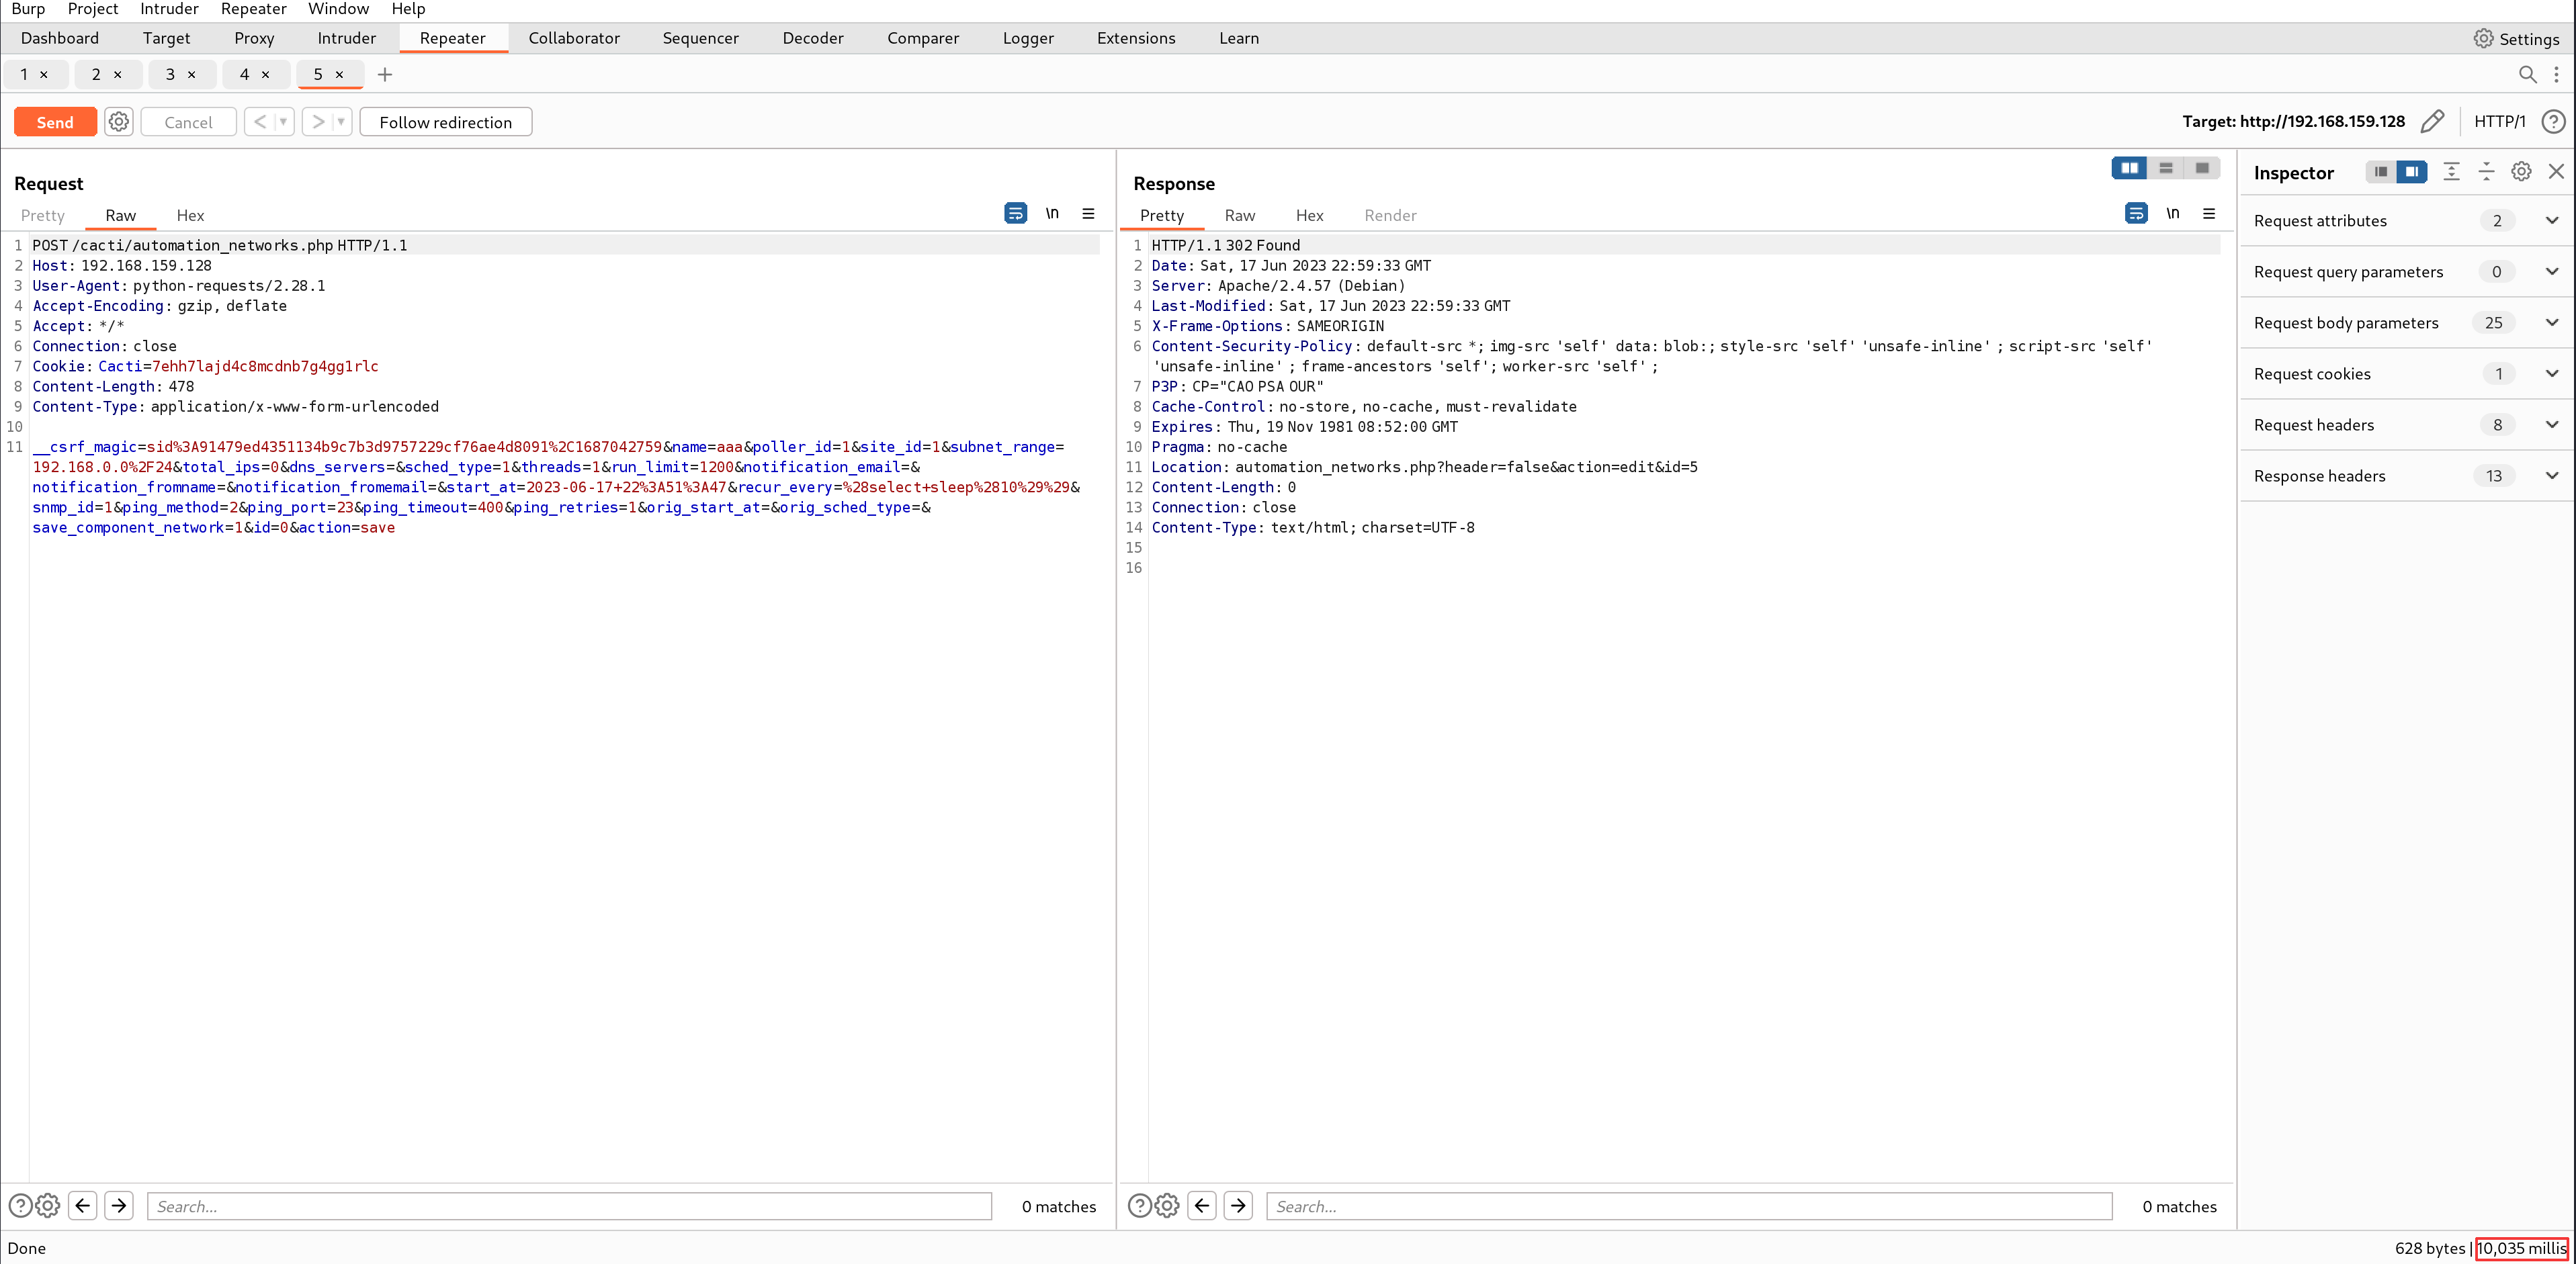Switch response view to Render
The height and width of the screenshot is (1264, 2576).
1390,215
